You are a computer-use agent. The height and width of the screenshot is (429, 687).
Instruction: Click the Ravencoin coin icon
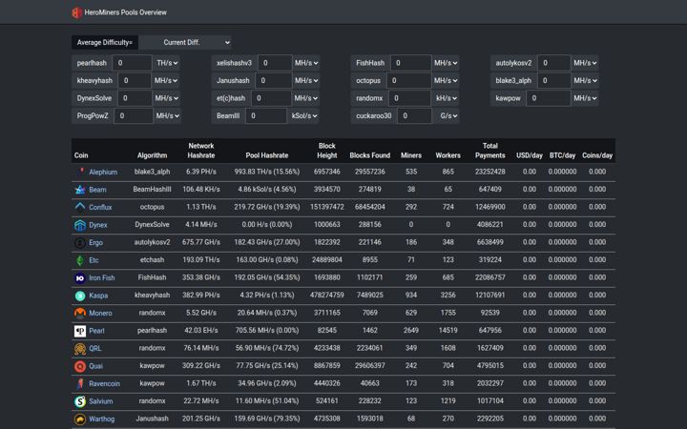point(80,383)
